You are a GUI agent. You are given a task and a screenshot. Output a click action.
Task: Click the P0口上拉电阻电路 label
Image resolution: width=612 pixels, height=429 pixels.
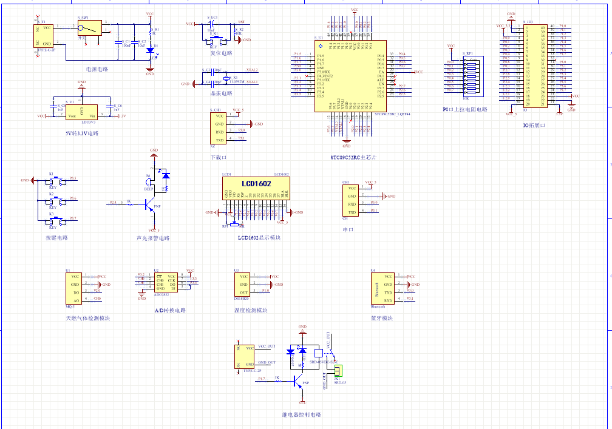465,110
